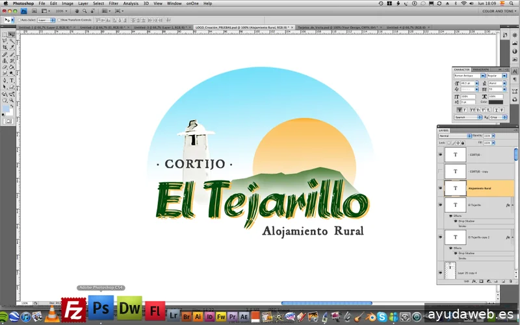Open Character panel icon in dock

[514, 71]
